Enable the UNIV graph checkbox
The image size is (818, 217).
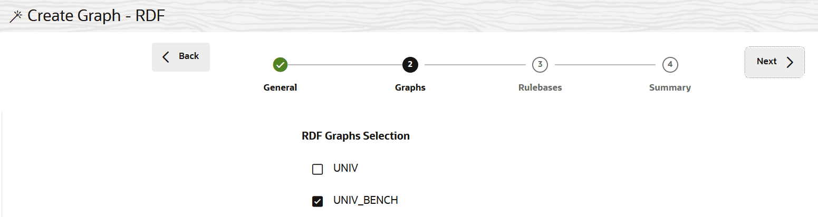pos(317,170)
